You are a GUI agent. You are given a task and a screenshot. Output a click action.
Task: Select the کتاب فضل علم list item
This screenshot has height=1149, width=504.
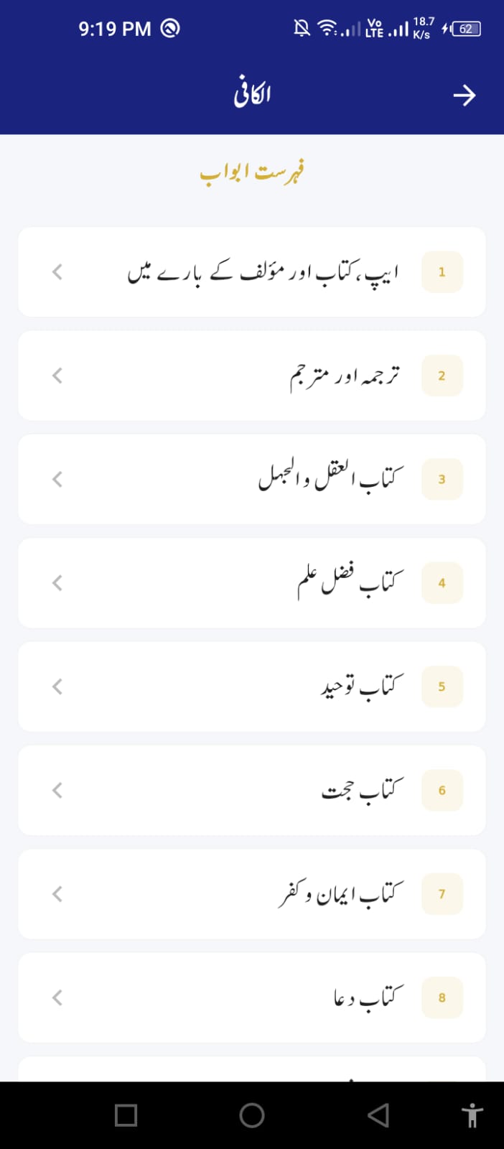click(x=251, y=582)
